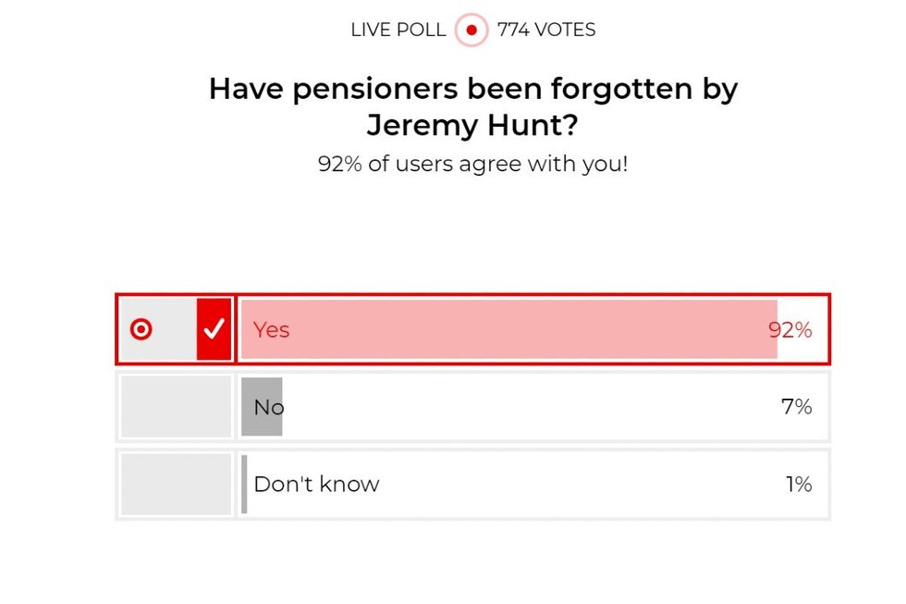Click the LIVE POLL text label
The height and width of the screenshot is (604, 906).
398,30
